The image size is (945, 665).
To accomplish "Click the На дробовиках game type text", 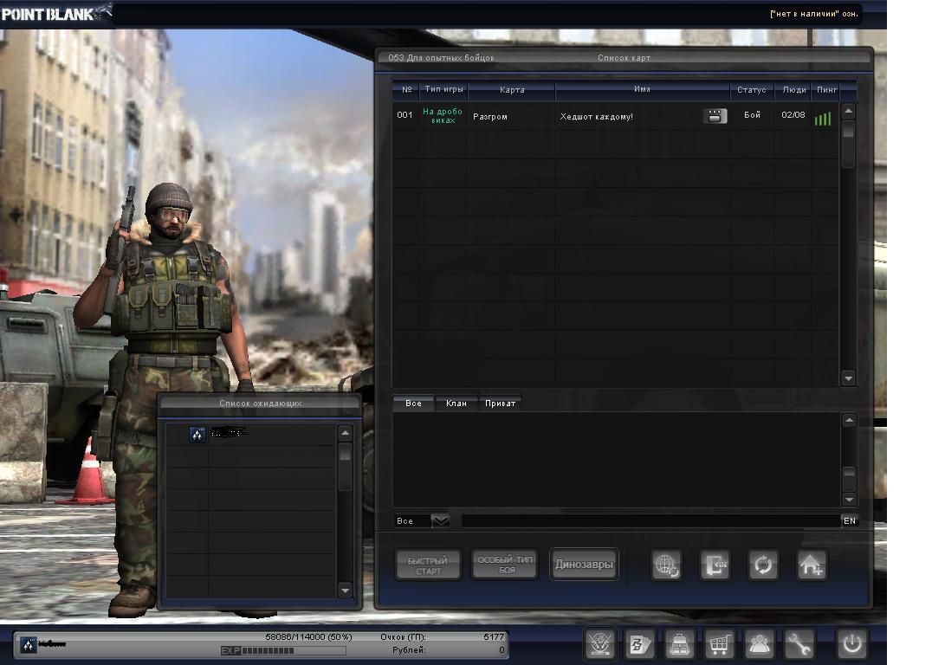I will click(x=443, y=116).
